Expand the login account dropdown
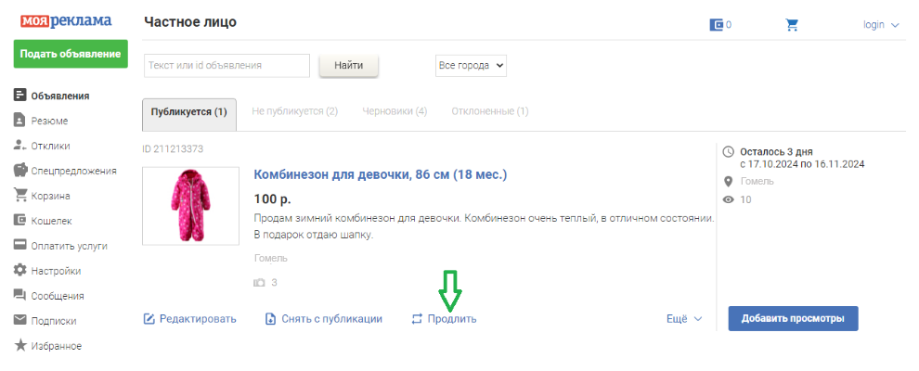The width and height of the screenshot is (919, 371). point(880,25)
